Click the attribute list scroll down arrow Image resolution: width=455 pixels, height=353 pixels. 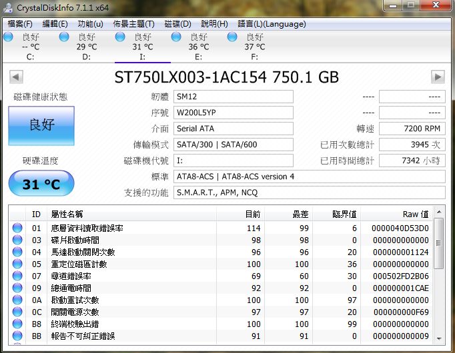pyautogui.click(x=439, y=338)
